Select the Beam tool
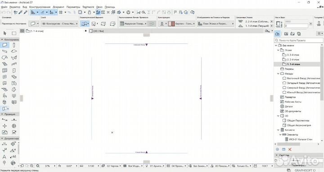This screenshot has width=324, height=172. coord(5,51)
